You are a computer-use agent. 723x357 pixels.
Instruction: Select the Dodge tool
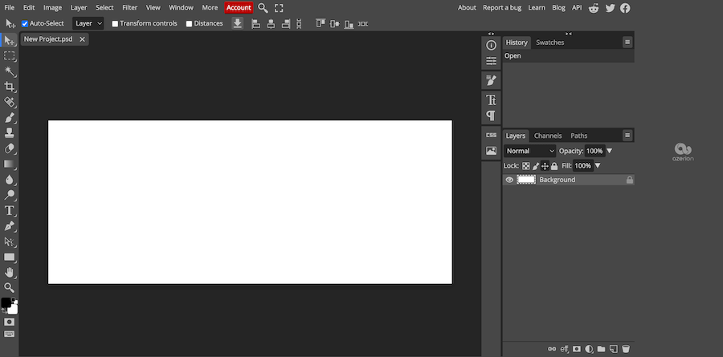point(9,195)
